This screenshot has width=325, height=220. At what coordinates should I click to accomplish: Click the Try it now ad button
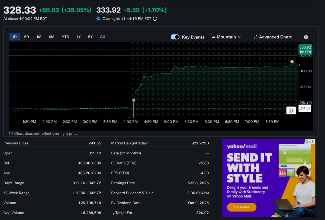[x=242, y=207]
